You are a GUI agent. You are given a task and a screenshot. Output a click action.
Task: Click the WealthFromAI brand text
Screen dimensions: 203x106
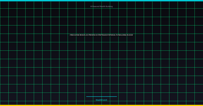101,100
